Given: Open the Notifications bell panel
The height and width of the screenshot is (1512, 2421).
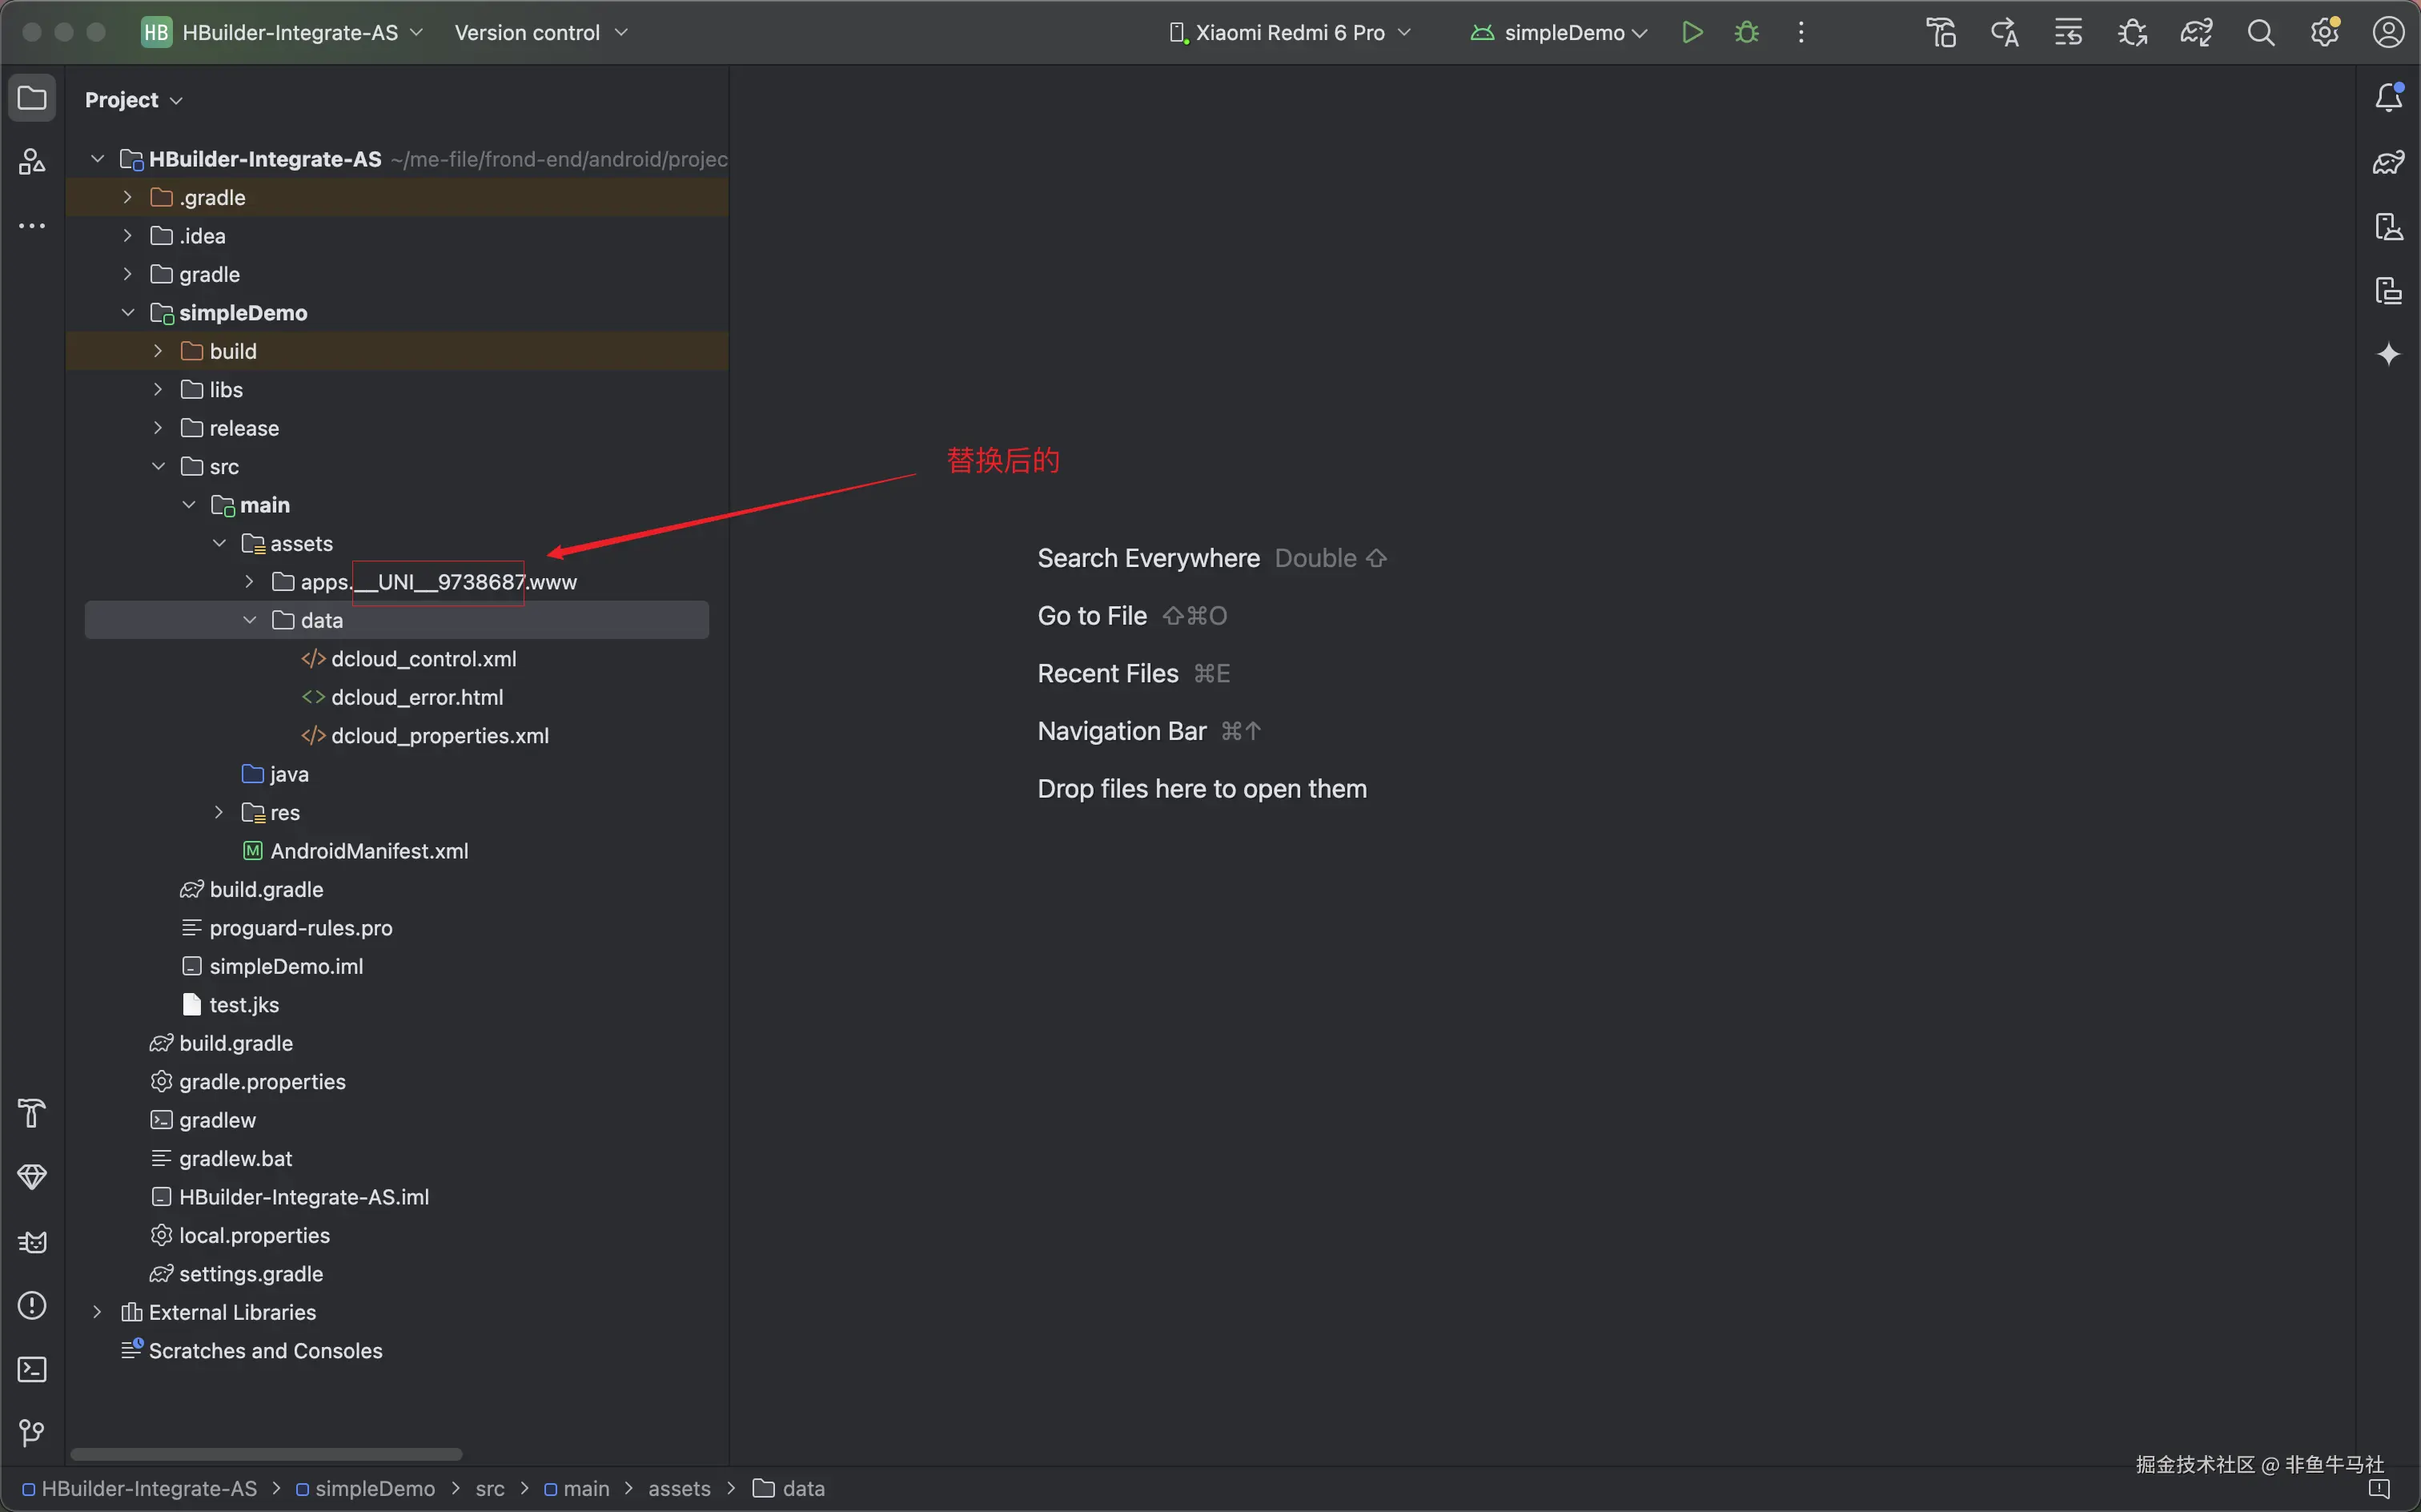Looking at the screenshot, I should pyautogui.click(x=2388, y=97).
